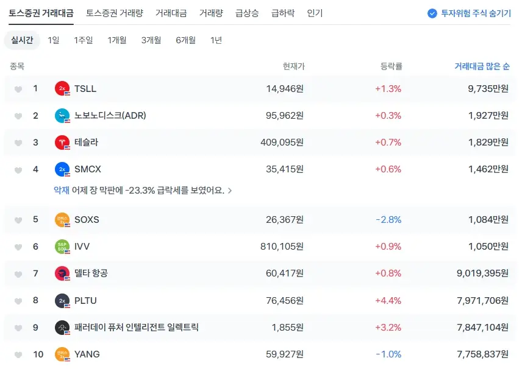Change sort order via 거래대금 많은 순
Viewport: 522px width, 369px height.
pos(482,66)
